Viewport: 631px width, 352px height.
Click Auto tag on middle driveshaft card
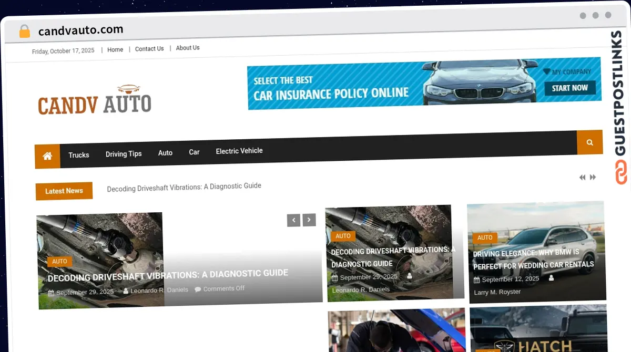point(343,236)
